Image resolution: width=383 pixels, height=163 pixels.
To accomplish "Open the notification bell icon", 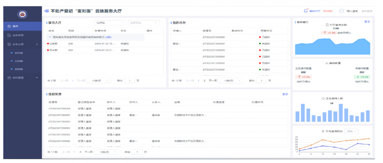I will pyautogui.click(x=306, y=11).
